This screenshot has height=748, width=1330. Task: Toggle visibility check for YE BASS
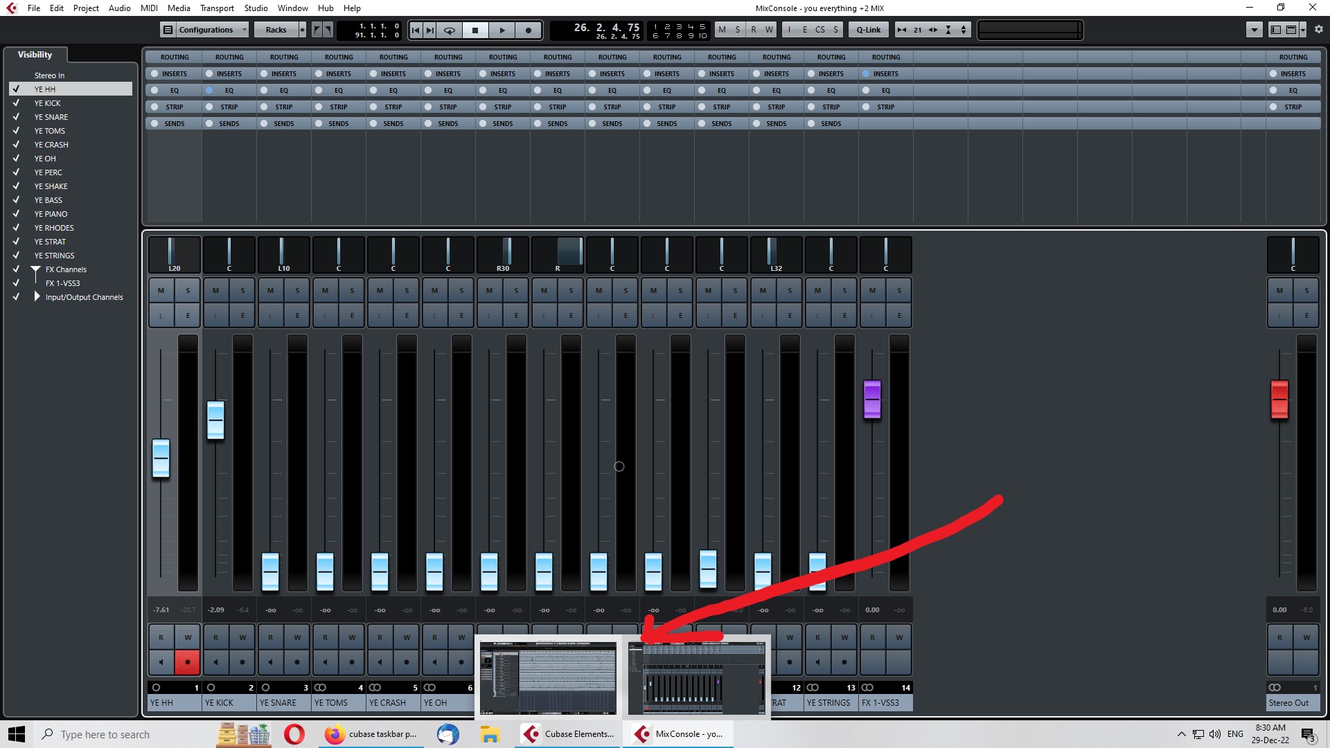click(x=16, y=200)
